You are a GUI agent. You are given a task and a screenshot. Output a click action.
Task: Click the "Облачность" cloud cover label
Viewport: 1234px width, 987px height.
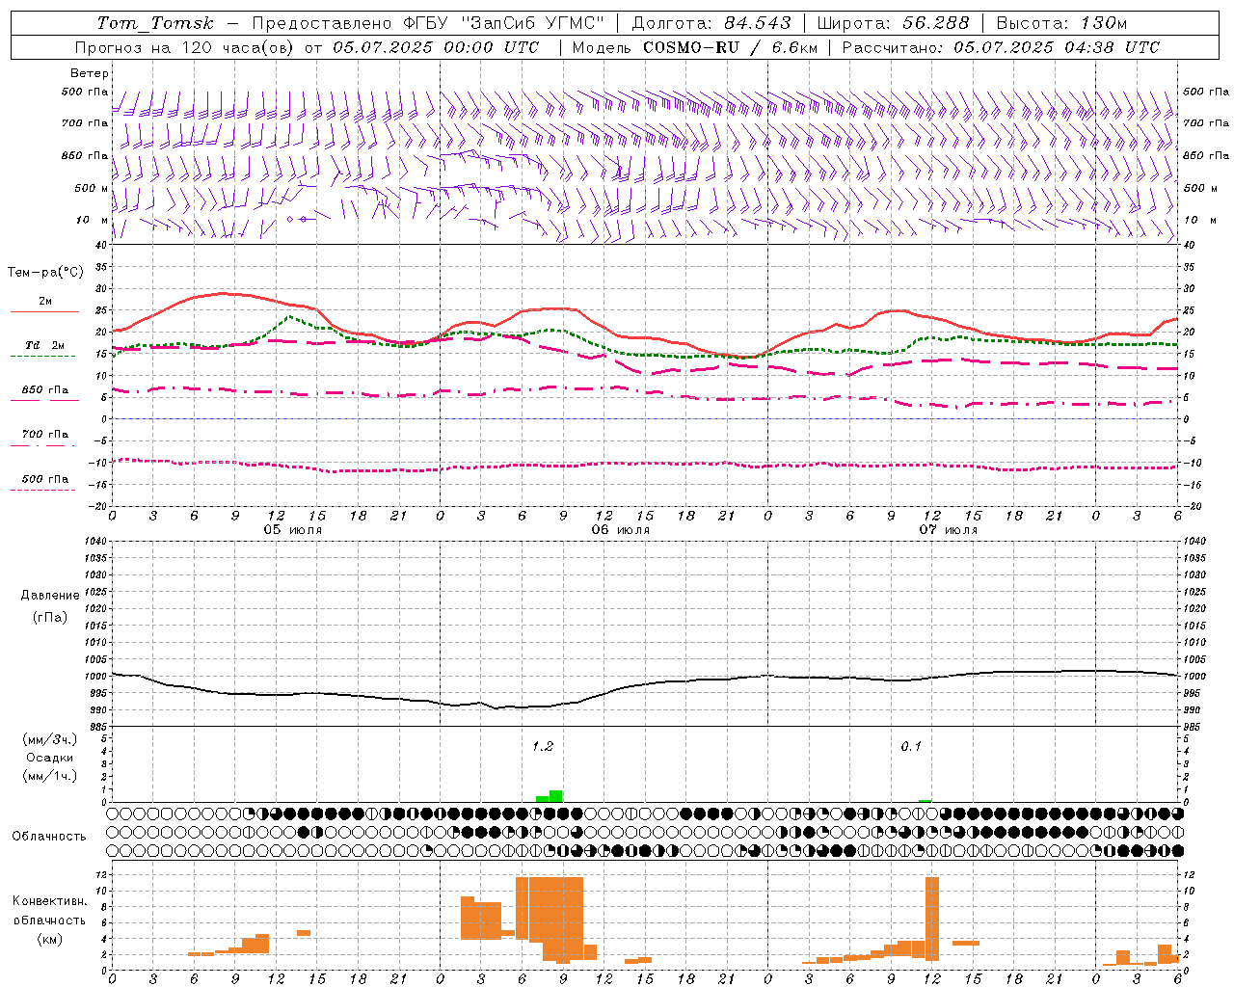[x=49, y=836]
